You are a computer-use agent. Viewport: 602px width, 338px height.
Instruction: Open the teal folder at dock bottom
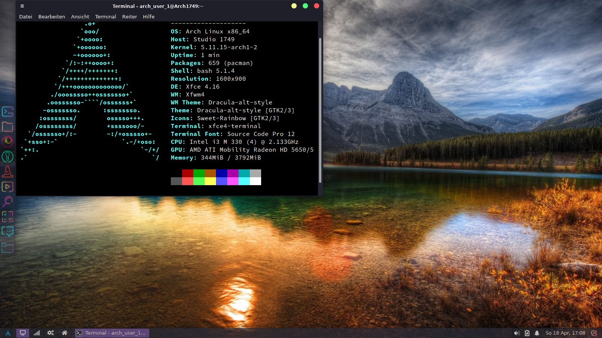click(x=8, y=247)
